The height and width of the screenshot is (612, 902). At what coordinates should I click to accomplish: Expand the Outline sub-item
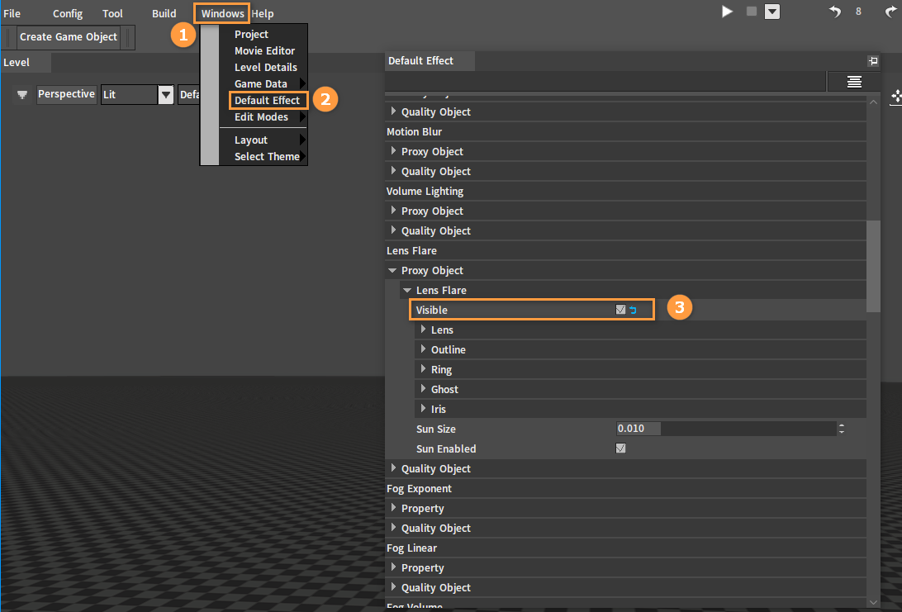(424, 349)
